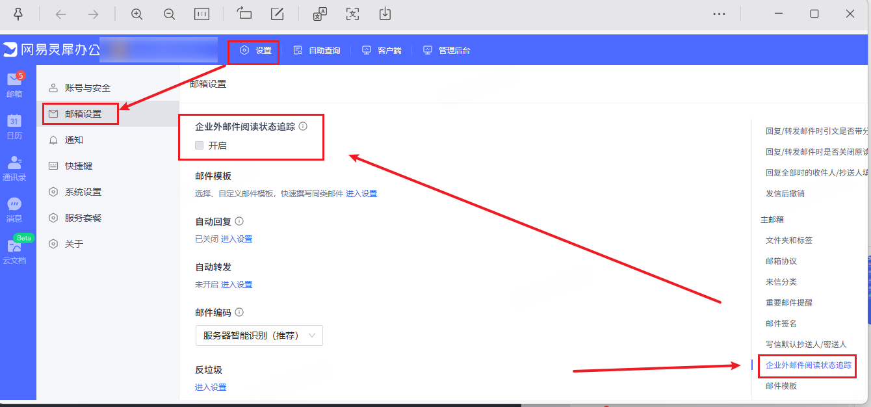Jump to 重要邮件提醒 in the outline
Image resolution: width=871 pixels, height=407 pixels.
click(789, 303)
